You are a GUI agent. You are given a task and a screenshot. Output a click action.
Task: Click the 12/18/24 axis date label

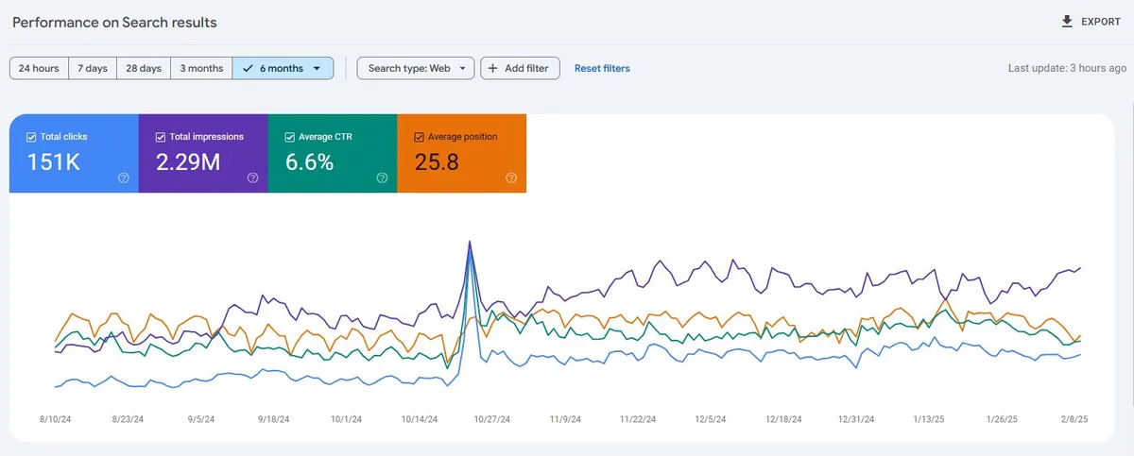click(783, 419)
